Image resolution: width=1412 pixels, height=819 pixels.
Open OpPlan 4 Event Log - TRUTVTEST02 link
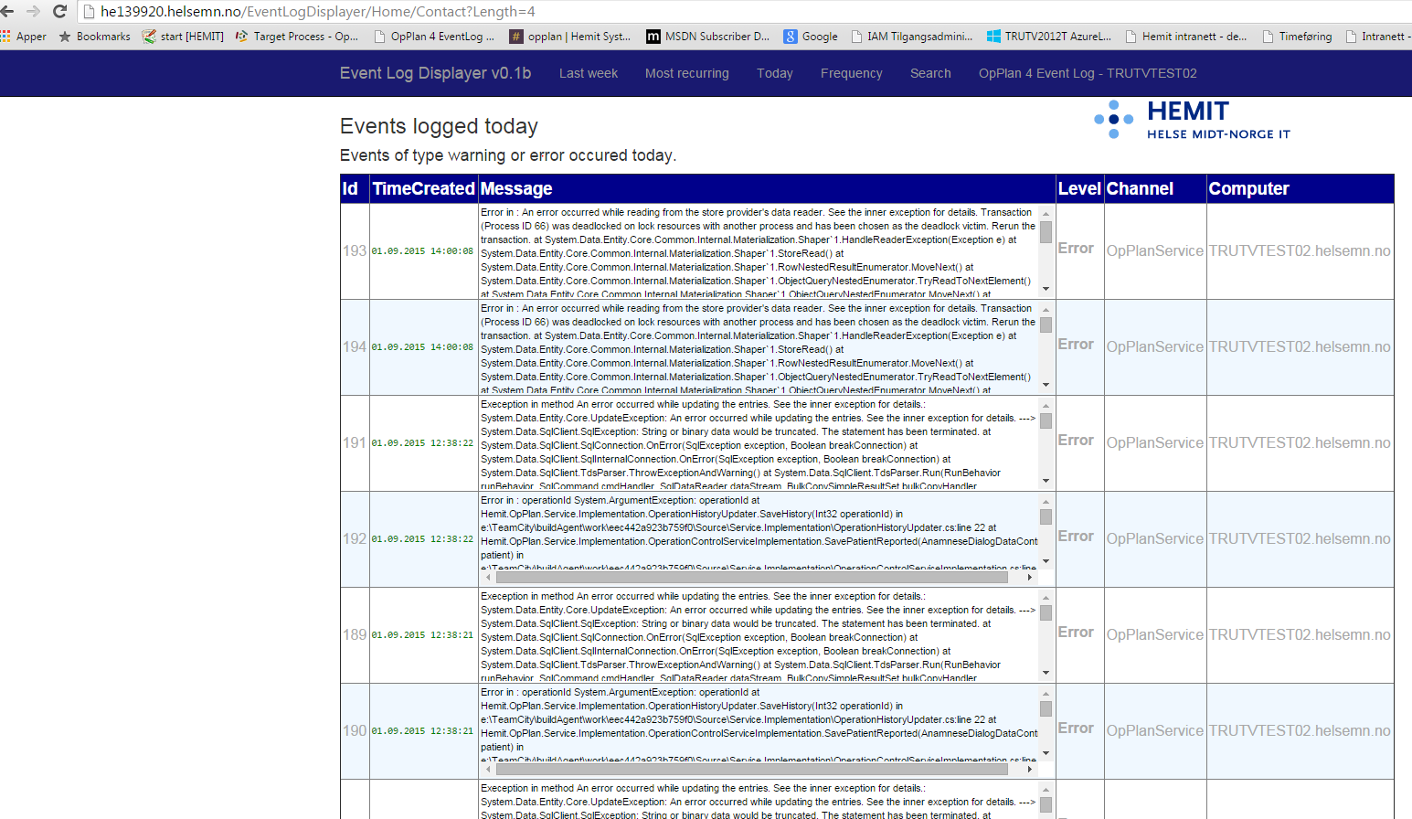(x=1088, y=73)
